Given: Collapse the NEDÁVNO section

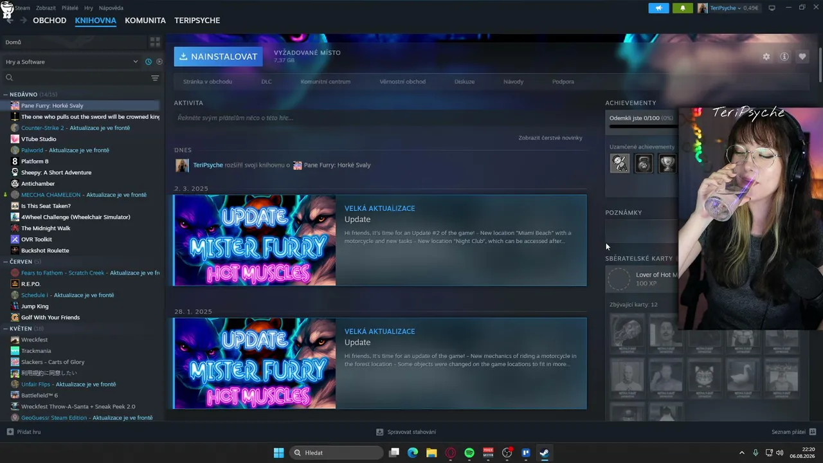Looking at the screenshot, I should 5,95.
